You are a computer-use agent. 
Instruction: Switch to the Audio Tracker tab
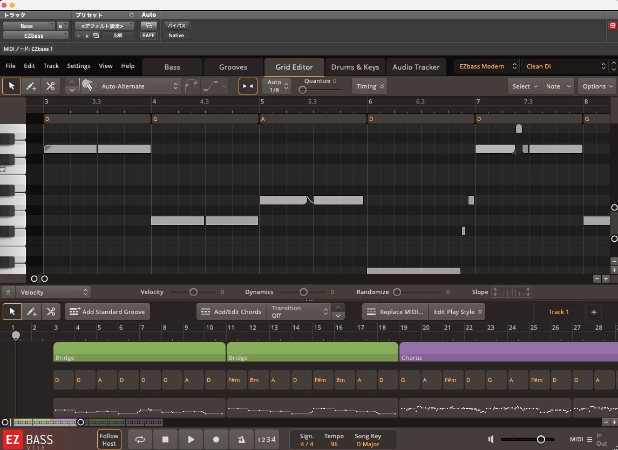(416, 67)
